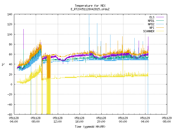The image size is (172, 129).
Task: Click the 120 y-axis tick label
Action: (x=10, y=24)
